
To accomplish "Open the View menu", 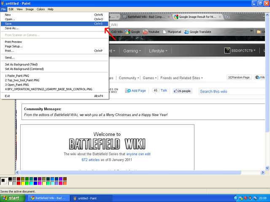I will (20, 9).
